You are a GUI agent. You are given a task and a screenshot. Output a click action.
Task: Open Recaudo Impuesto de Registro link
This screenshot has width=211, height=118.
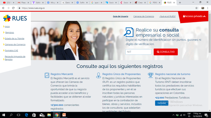coord(15,58)
